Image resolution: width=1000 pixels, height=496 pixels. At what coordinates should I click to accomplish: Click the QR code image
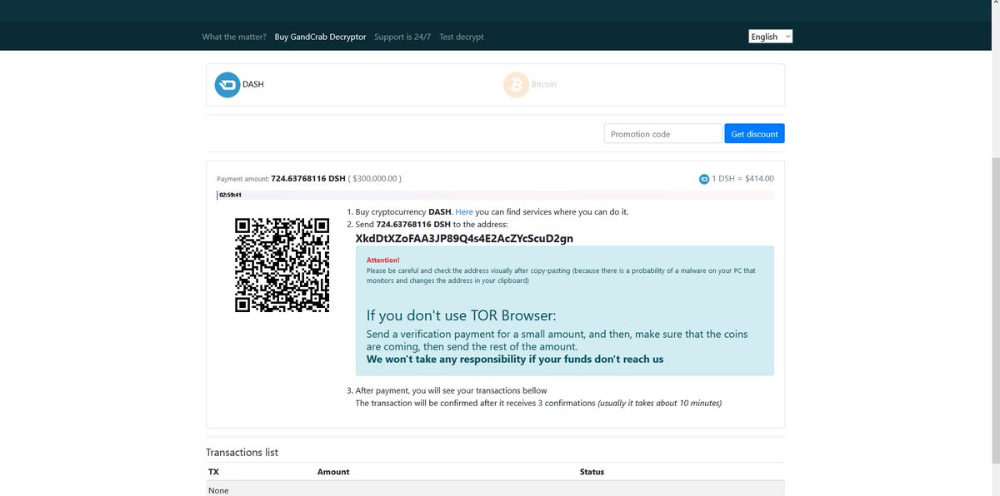coord(282,265)
